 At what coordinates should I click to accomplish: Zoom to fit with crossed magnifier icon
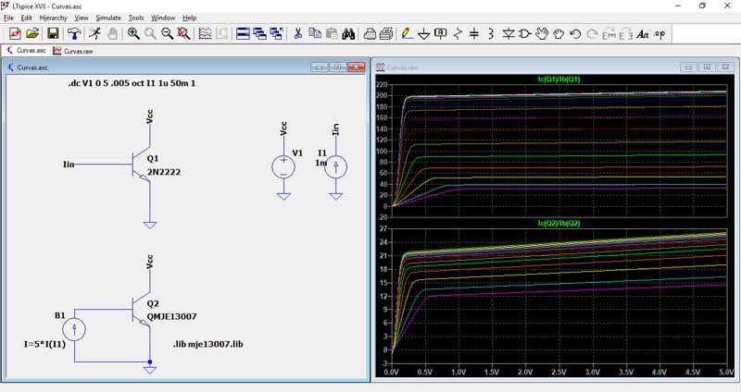point(183,33)
